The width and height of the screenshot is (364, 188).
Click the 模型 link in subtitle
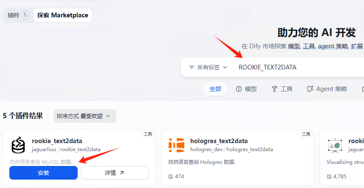(294, 46)
